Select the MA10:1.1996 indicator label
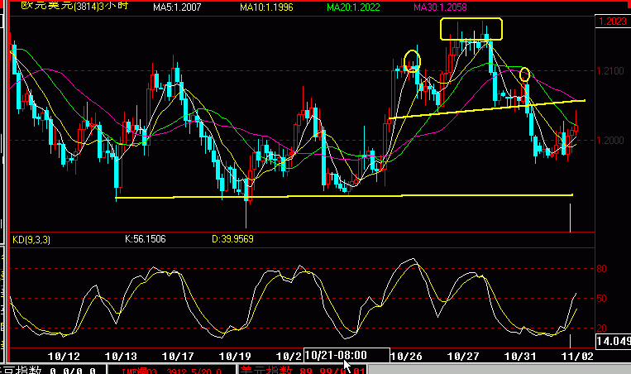631x374 pixels. click(266, 7)
